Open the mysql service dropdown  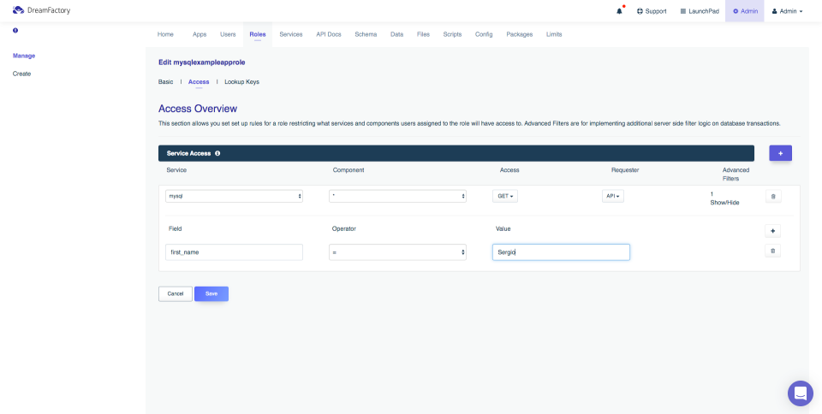234,196
